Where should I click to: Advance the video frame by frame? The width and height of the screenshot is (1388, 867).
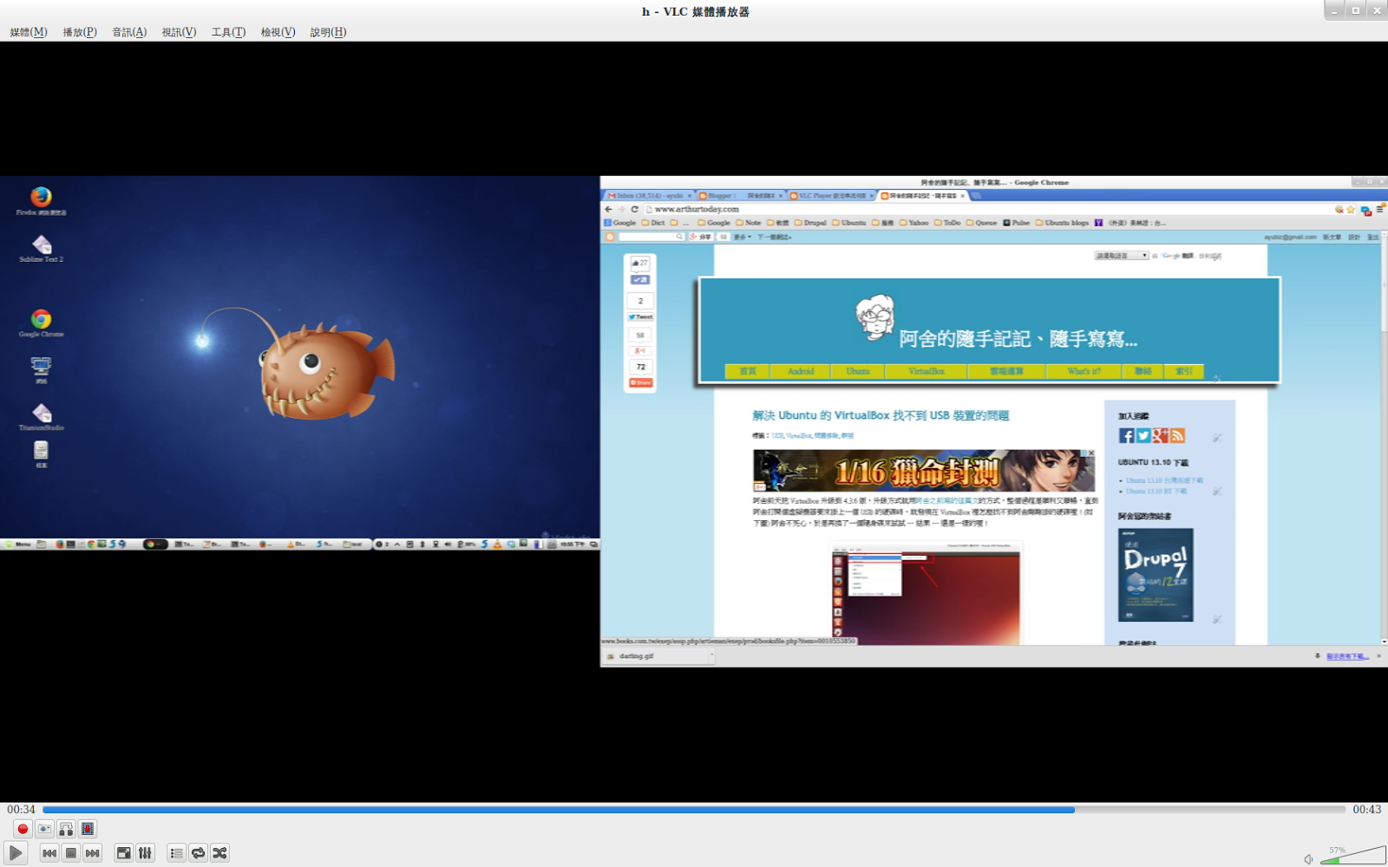coord(87,828)
